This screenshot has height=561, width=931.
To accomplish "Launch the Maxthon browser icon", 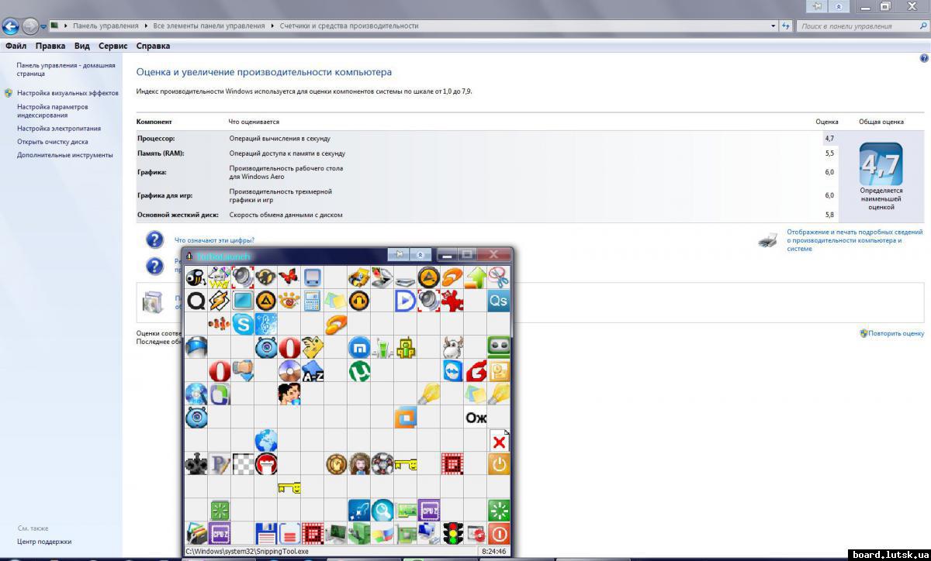I will [358, 347].
